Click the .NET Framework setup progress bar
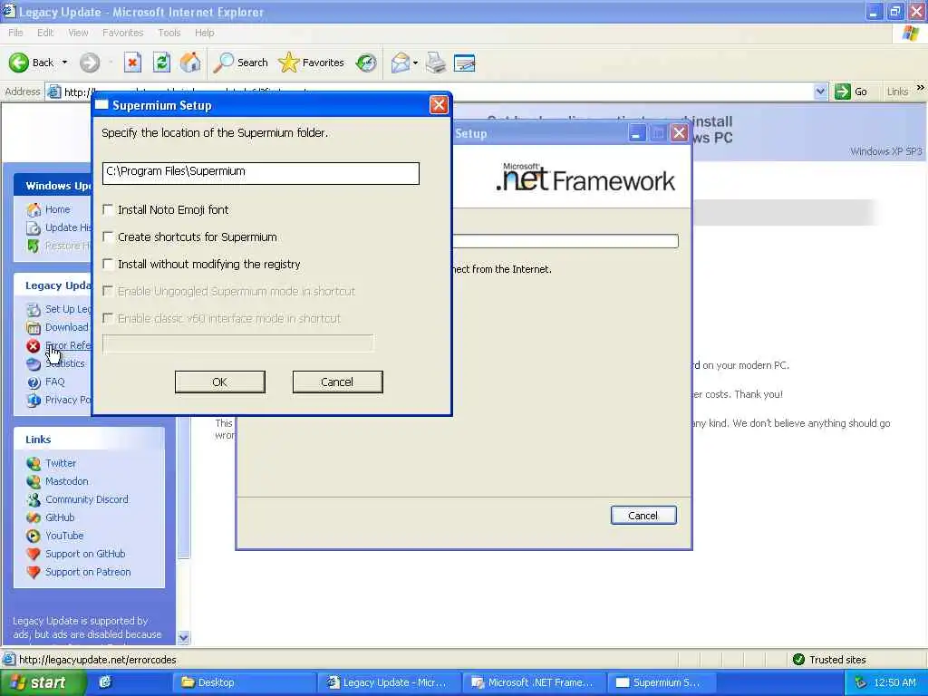Screen dimensions: 928x696 pos(565,241)
